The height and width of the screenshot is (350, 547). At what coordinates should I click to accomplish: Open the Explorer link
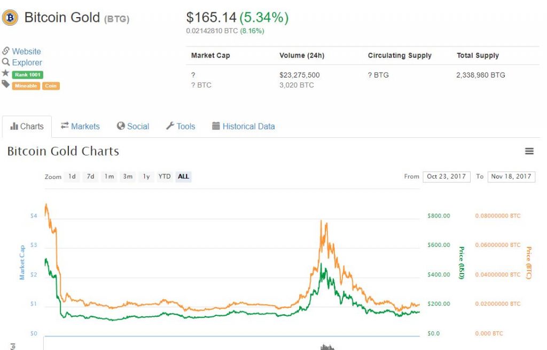27,63
